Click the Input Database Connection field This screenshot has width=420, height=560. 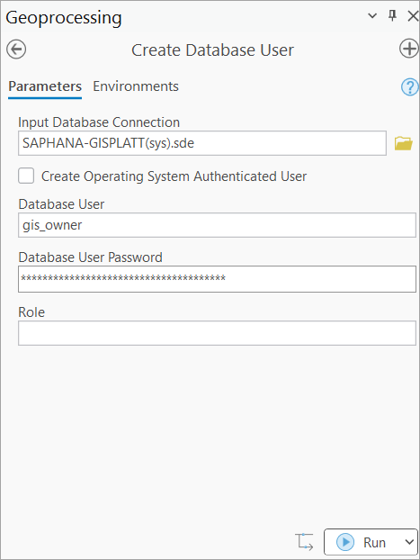pyautogui.click(x=202, y=143)
